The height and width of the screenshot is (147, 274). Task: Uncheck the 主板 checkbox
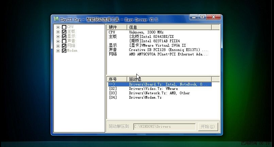pyautogui.click(x=64, y=32)
